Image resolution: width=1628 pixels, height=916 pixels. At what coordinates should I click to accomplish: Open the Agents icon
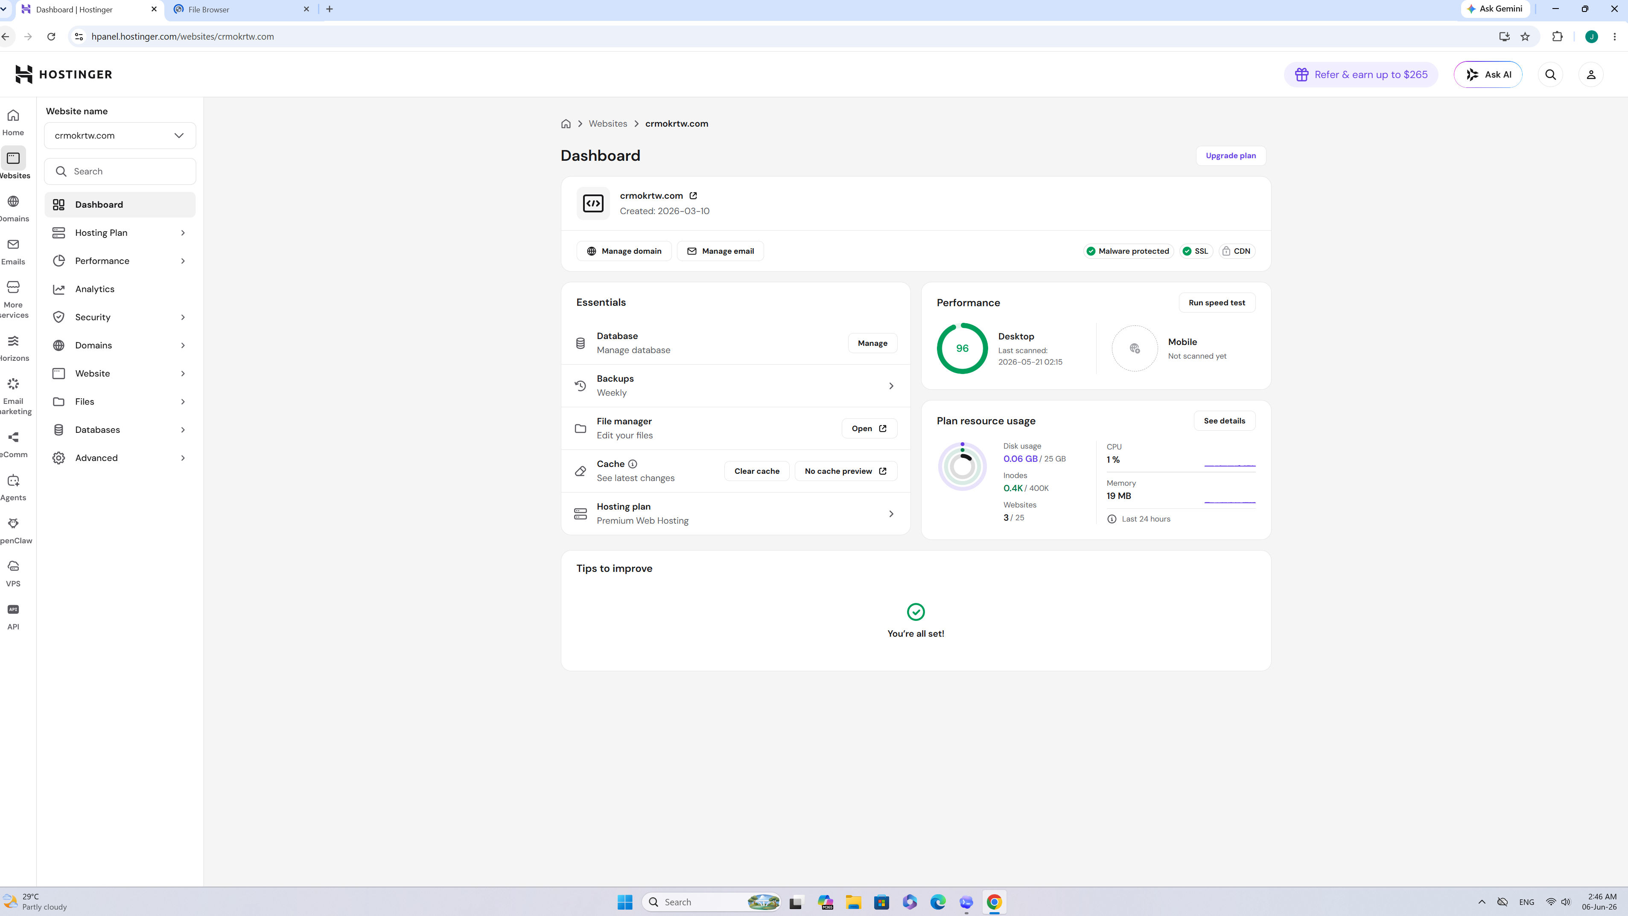pos(13,481)
